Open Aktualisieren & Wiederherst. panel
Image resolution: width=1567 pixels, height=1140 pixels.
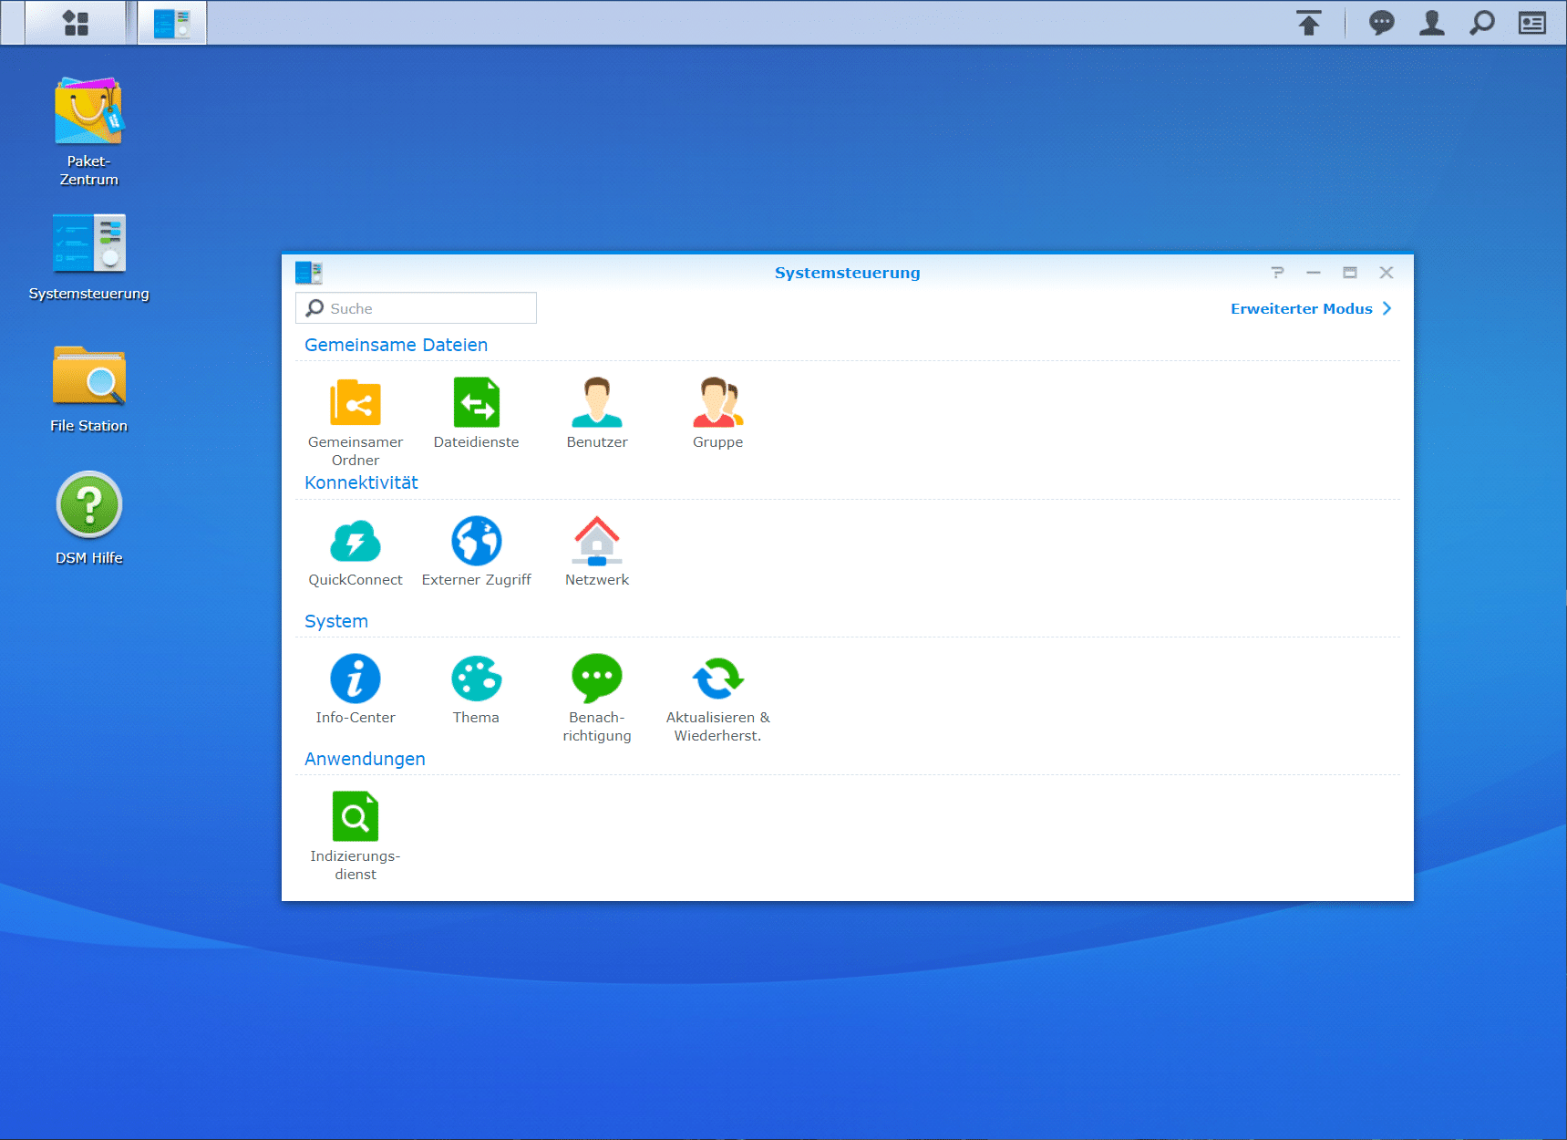[717, 679]
